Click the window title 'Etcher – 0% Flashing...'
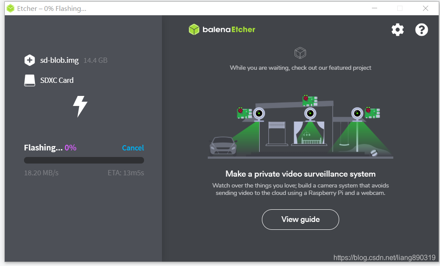The width and height of the screenshot is (440, 266). point(52,9)
